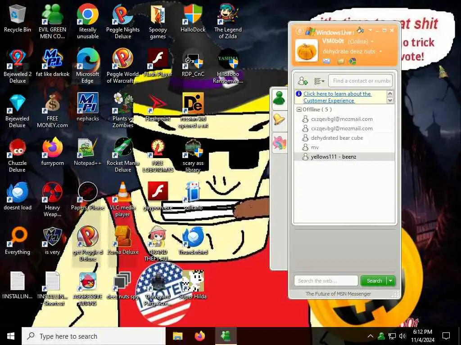Select the Plants vs Zombies shortcut

point(123,111)
